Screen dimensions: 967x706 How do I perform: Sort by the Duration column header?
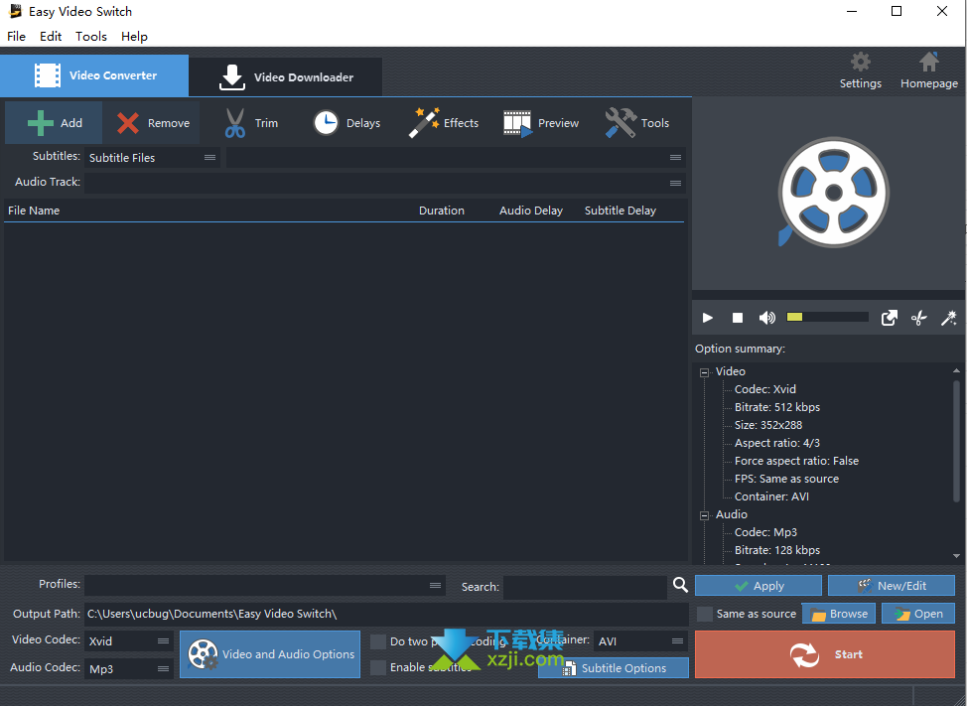click(x=442, y=211)
